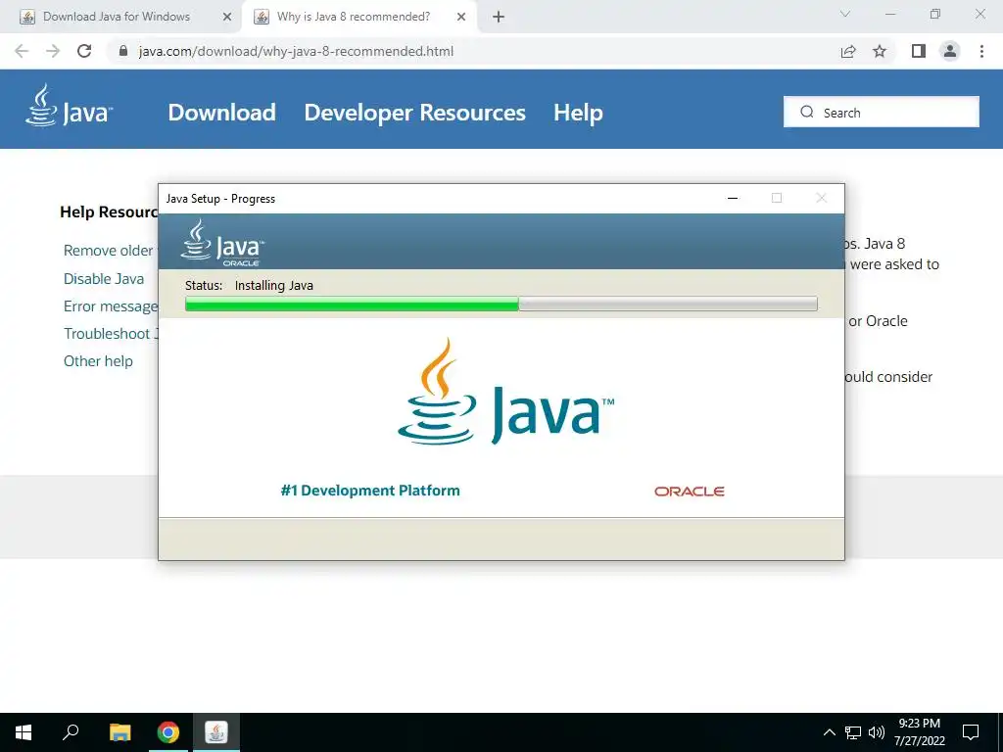This screenshot has height=752, width=1003.
Task: Expand the tab search chevron
Action: 845,14
